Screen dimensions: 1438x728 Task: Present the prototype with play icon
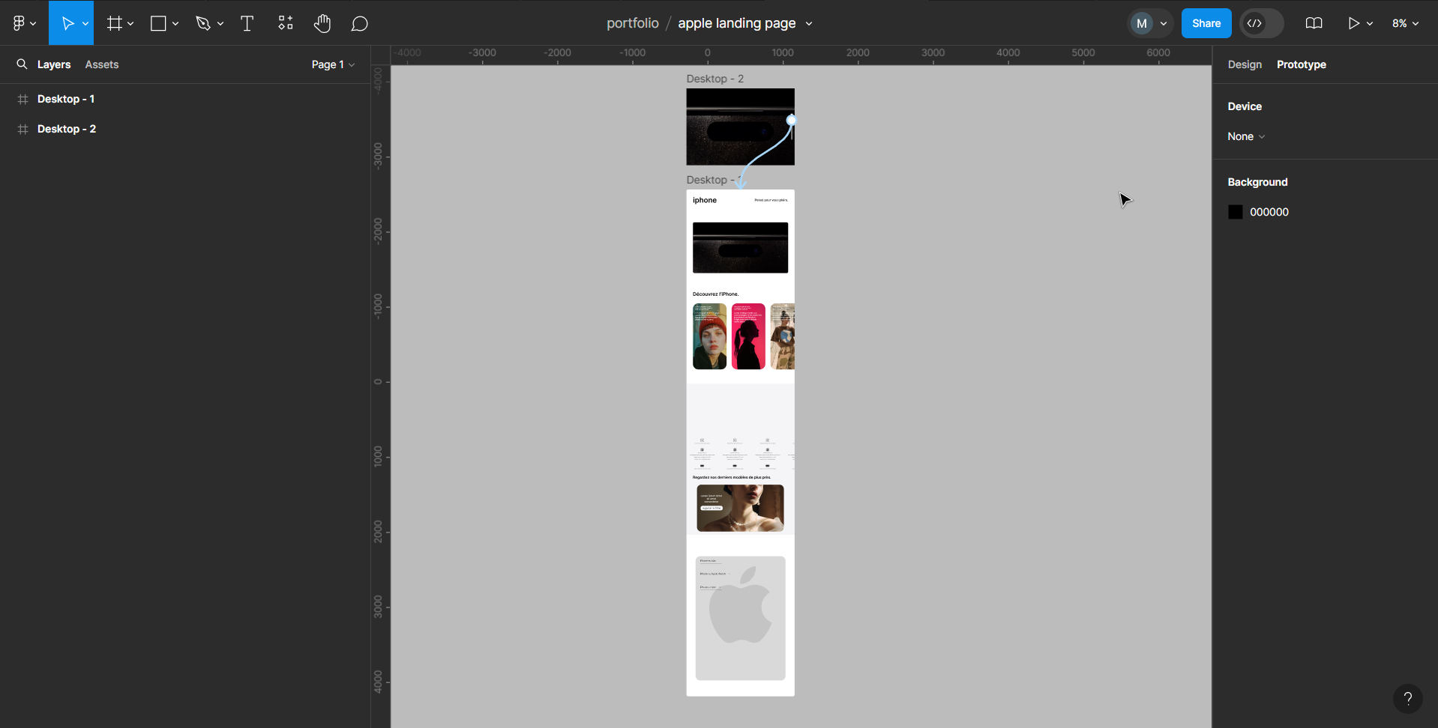pos(1353,23)
